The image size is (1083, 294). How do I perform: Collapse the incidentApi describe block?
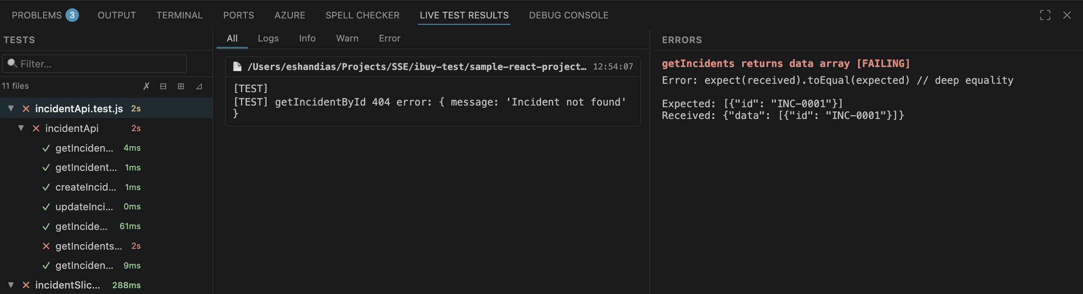point(21,128)
